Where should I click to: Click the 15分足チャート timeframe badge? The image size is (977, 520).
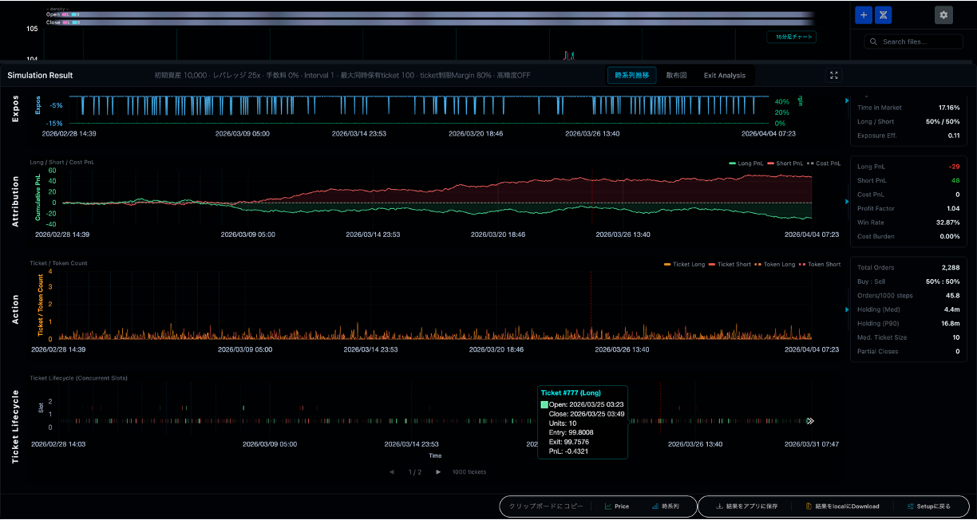(791, 37)
